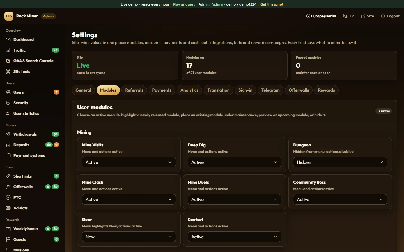Switch to the Telegram tab
Viewport: 404px width, 252px height.
270,90
